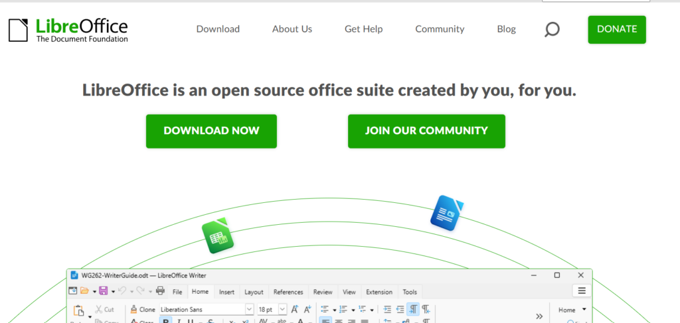The width and height of the screenshot is (680, 323).
Task: Click the green Calc spreadsheet icon
Action: (218, 235)
